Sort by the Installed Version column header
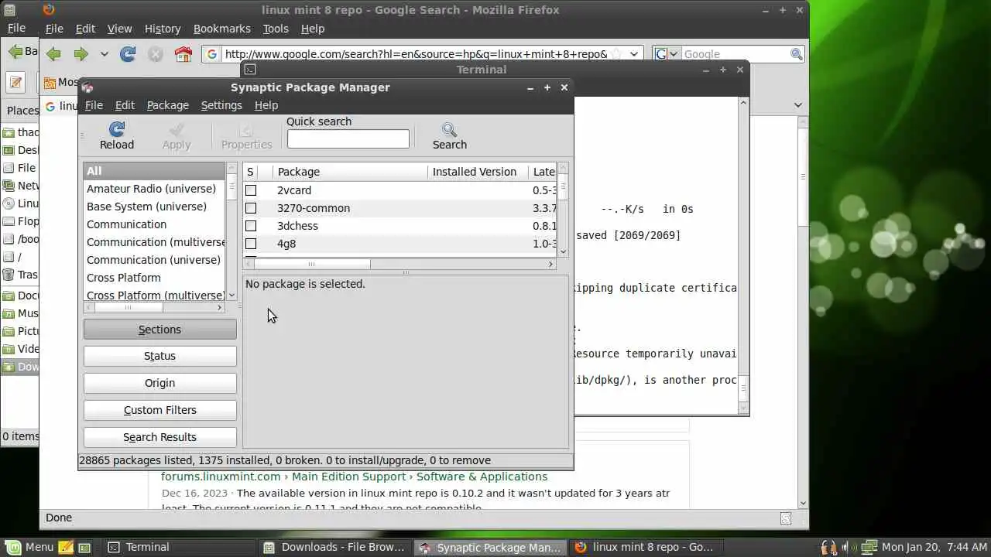The height and width of the screenshot is (557, 991). coord(478,172)
